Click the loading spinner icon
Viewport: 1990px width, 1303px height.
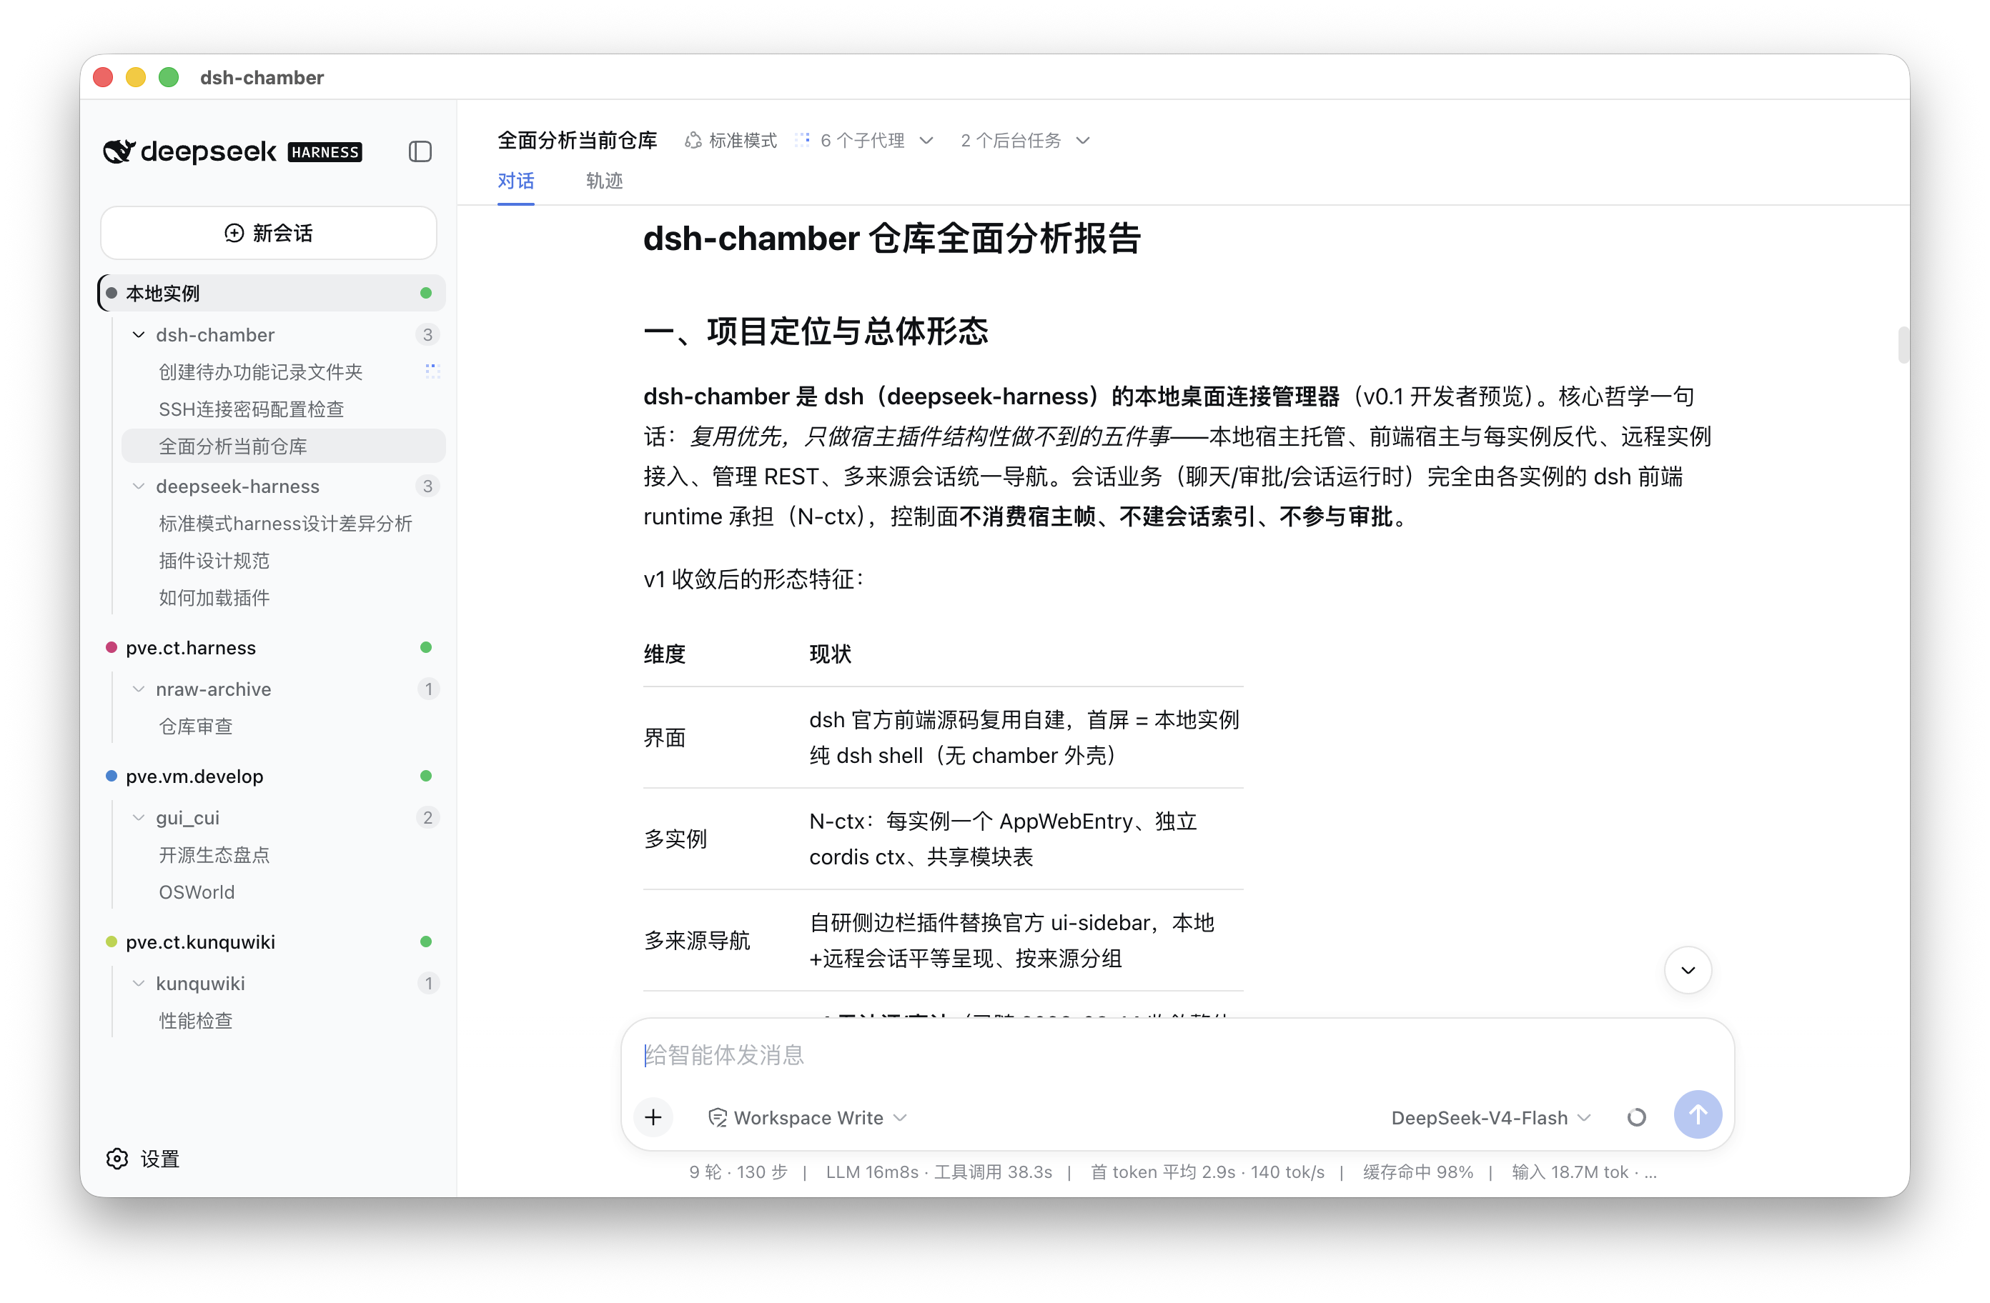[1636, 1117]
